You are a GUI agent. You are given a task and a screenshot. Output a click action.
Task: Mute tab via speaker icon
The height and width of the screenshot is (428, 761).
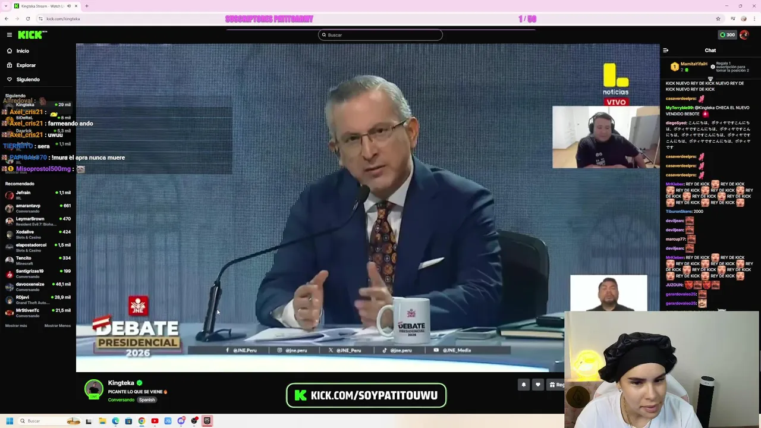pyautogui.click(x=69, y=6)
